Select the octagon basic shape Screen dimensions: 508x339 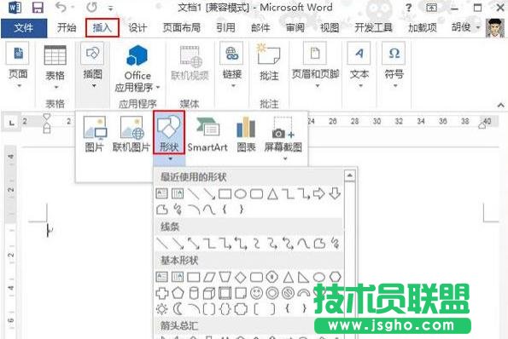click(272, 278)
